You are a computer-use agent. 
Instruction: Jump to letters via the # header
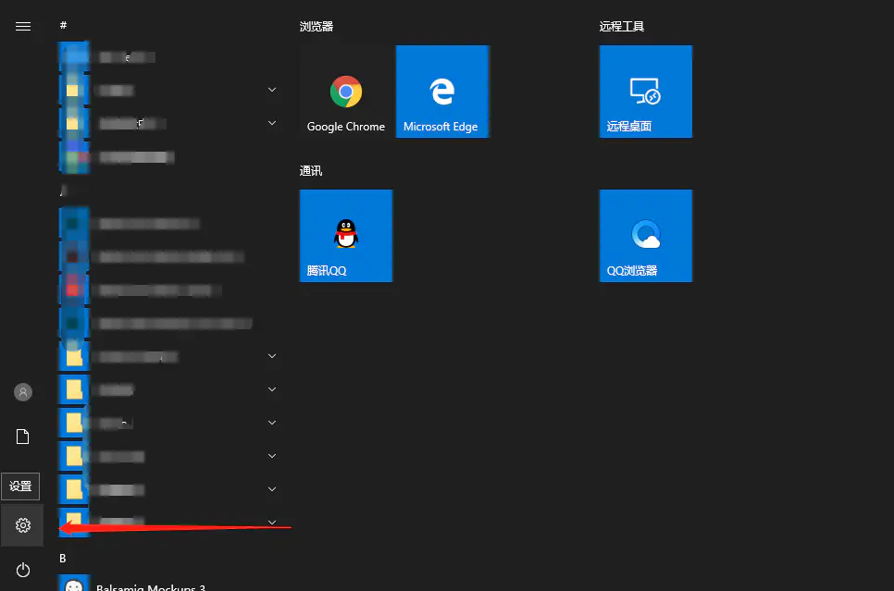click(x=63, y=25)
